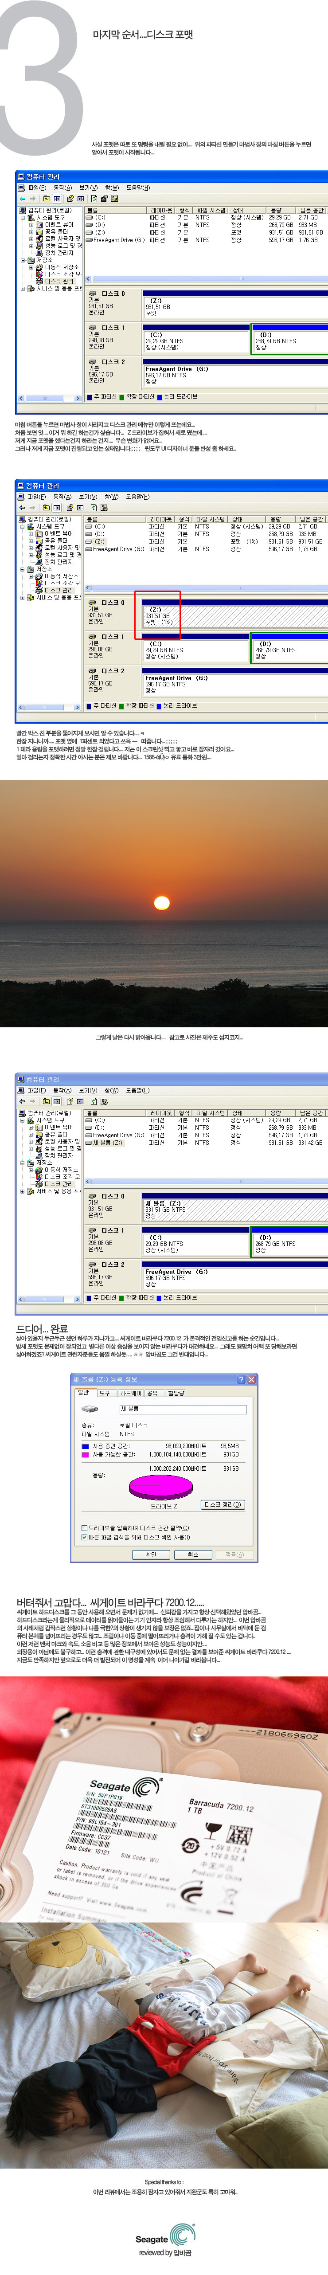Expand 공유 폴더 node in 새 볼륨 (Z:) window
The height and width of the screenshot is (2275, 328).
coord(31,1134)
